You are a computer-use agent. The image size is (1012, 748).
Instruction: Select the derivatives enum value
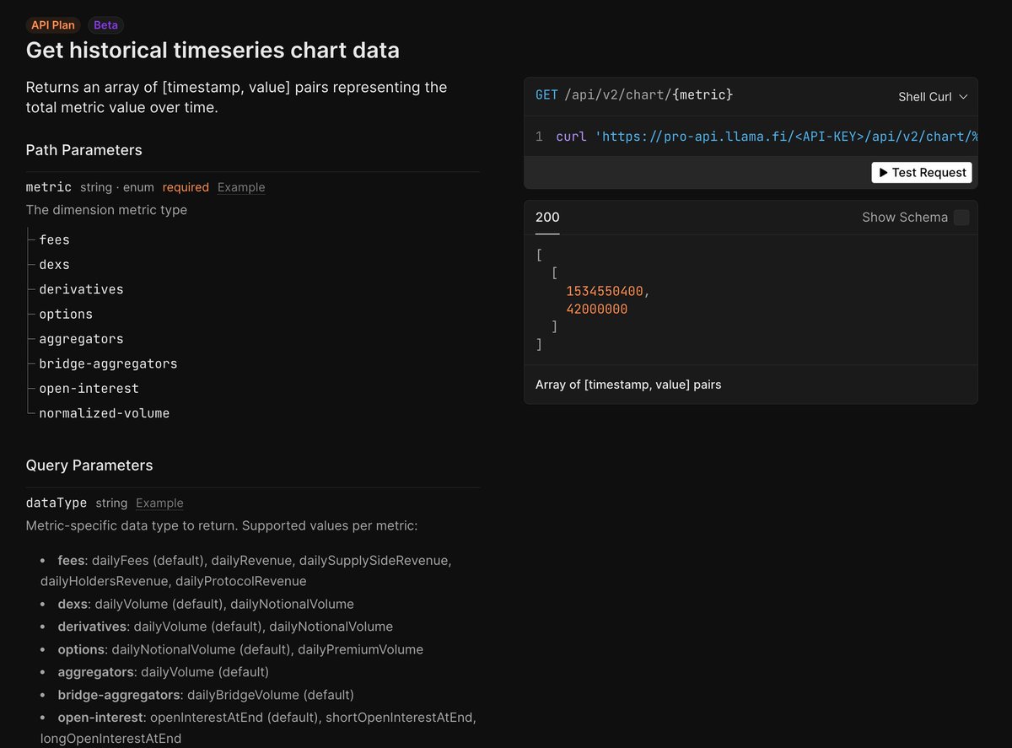pos(81,289)
